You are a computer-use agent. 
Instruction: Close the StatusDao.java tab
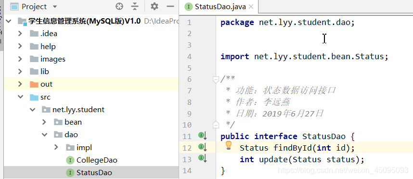(x=251, y=7)
